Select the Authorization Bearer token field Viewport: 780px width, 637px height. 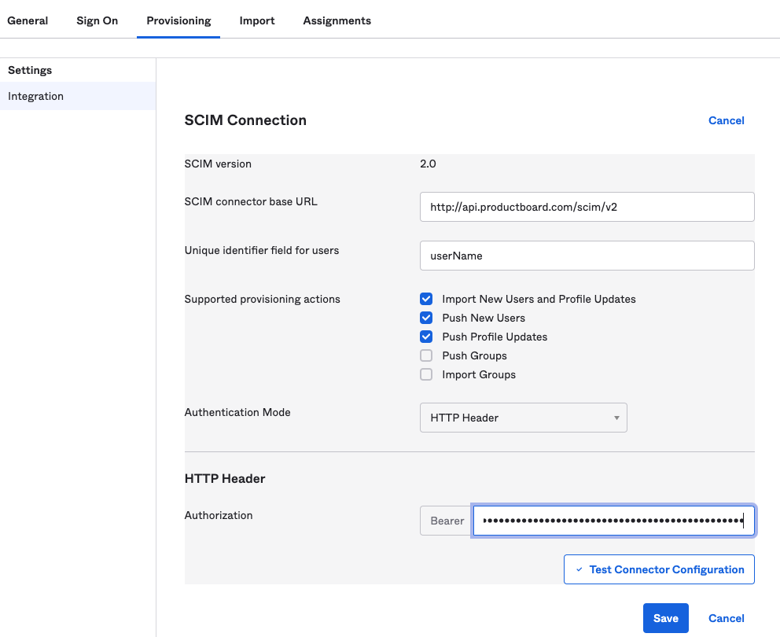[613, 521]
